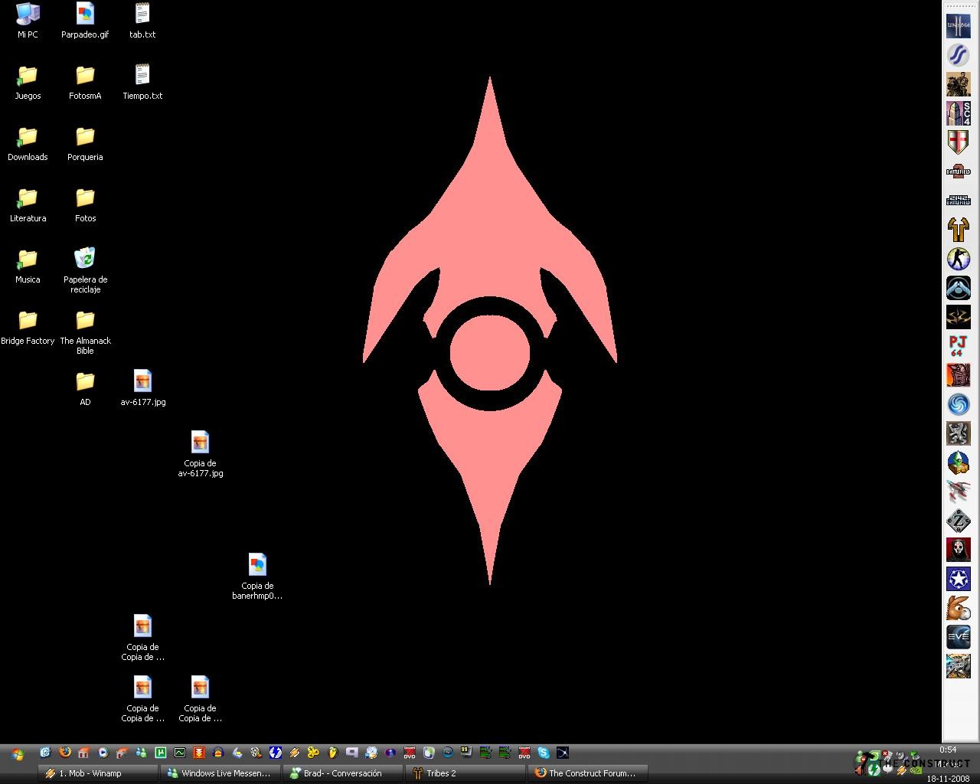Select The Almanack Bible folder

point(85,331)
